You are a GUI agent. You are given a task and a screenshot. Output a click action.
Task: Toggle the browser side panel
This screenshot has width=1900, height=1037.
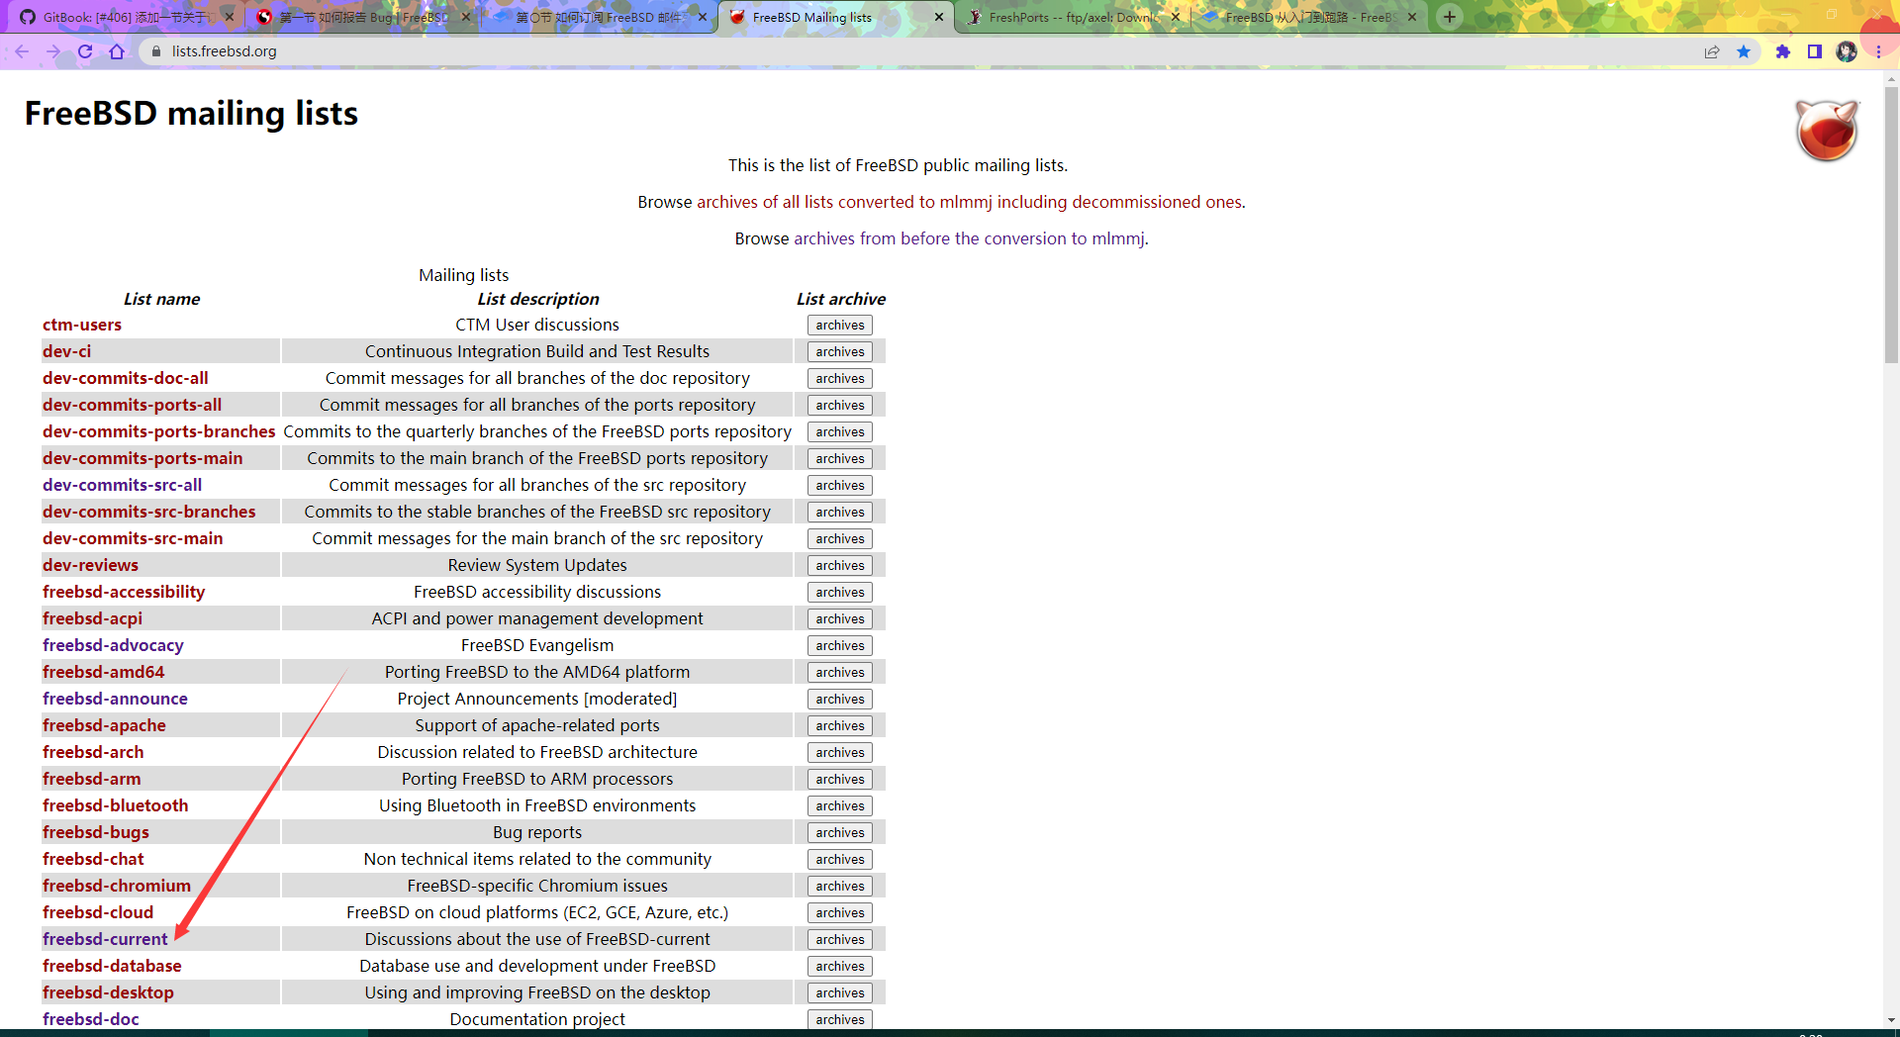pyautogui.click(x=1815, y=51)
